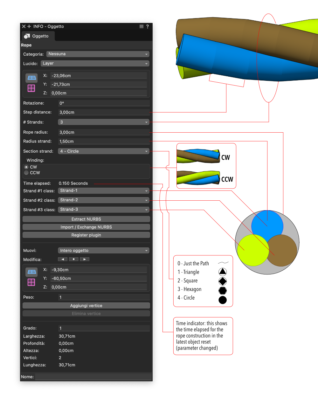
Task: Click the plus icon beside the close button
Action: click(x=29, y=26)
